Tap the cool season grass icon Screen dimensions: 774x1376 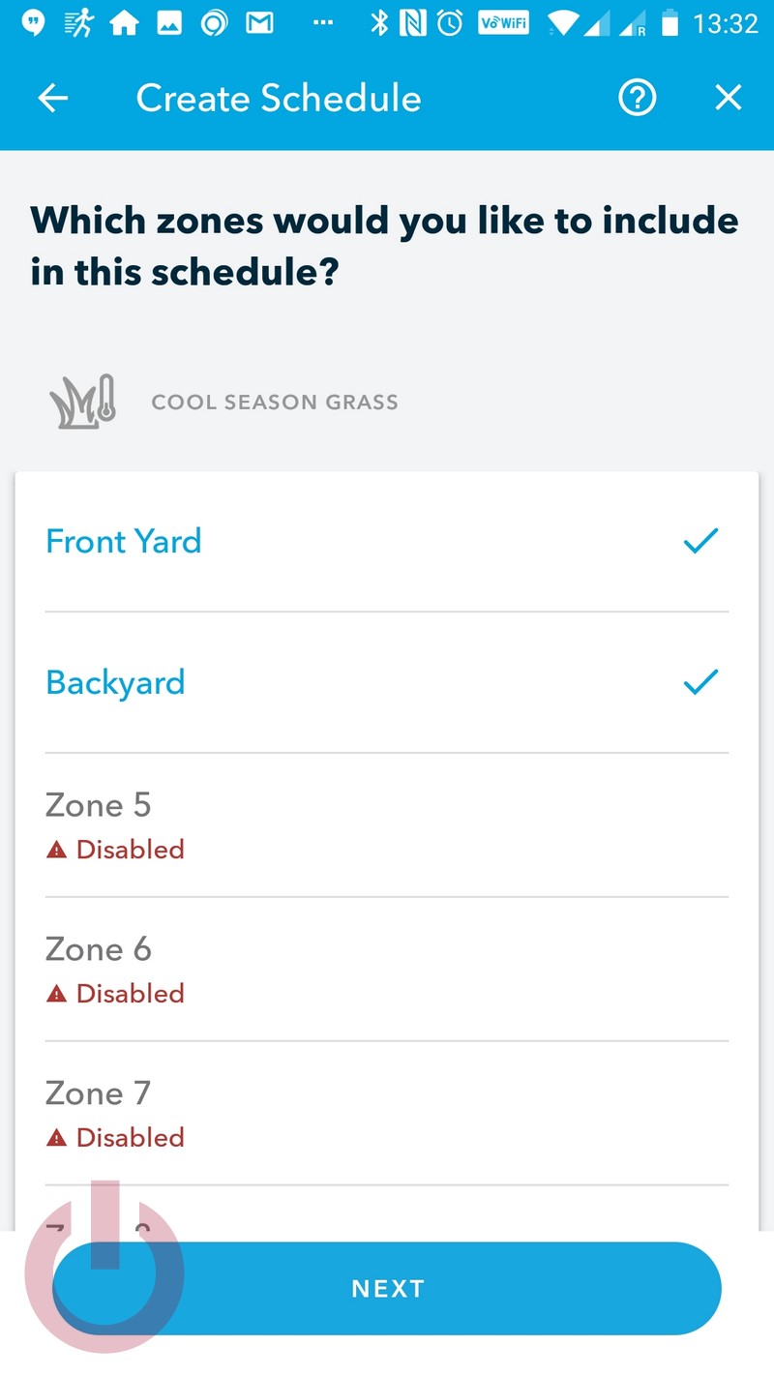click(83, 402)
